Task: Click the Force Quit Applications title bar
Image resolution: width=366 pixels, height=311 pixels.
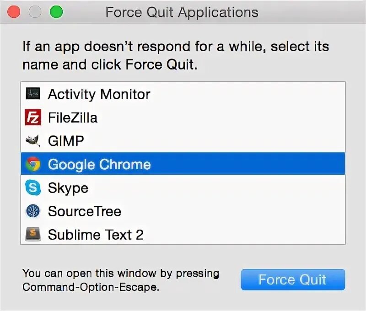Action: pyautogui.click(x=182, y=12)
